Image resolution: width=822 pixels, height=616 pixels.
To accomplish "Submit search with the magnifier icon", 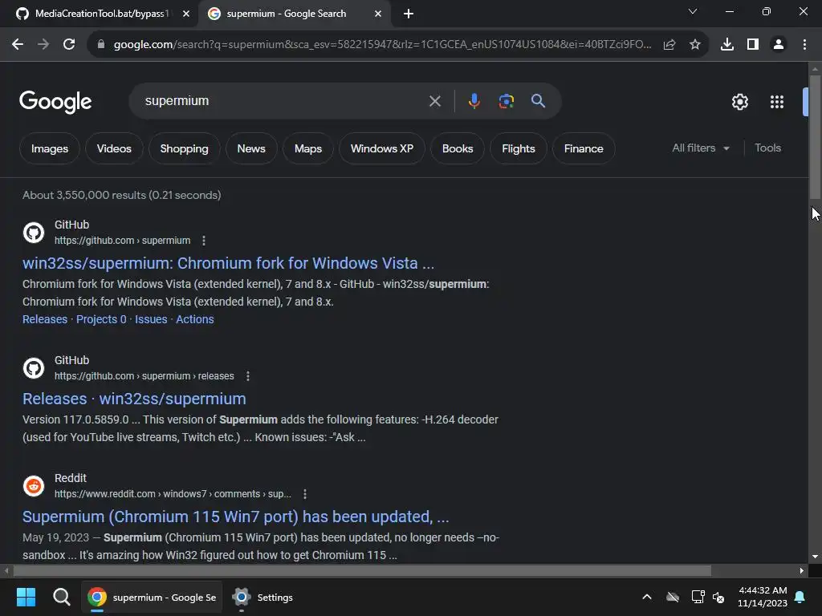I will 538,100.
